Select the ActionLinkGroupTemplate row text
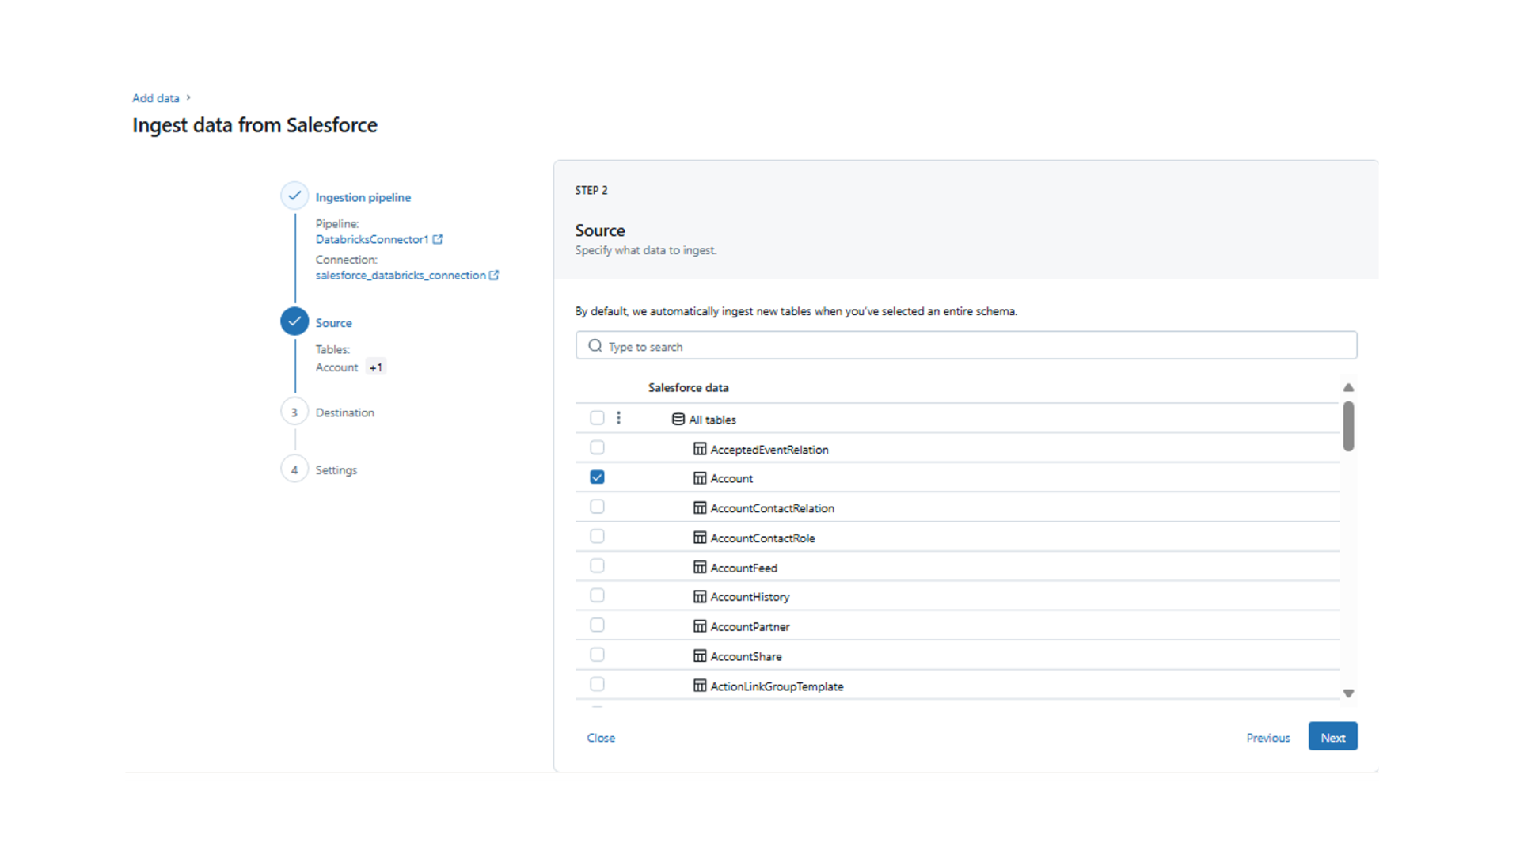The image size is (1520, 855). pyautogui.click(x=777, y=686)
